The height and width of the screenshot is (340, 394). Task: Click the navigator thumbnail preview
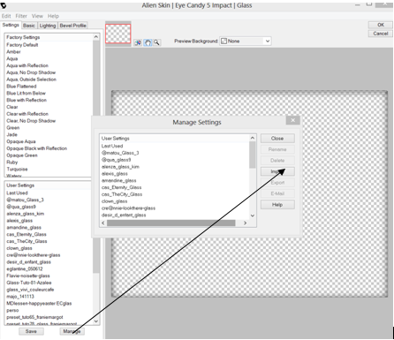point(118,34)
